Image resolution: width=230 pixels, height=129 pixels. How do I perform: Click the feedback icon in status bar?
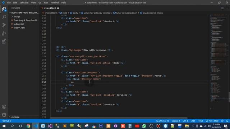(x=222, y=121)
